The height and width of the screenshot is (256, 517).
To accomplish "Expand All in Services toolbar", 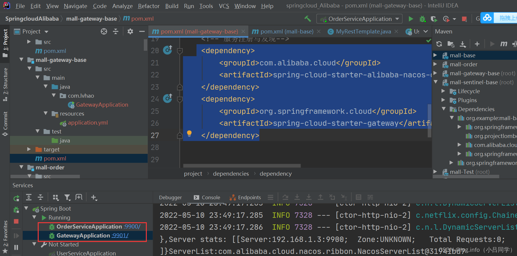I will point(29,197).
